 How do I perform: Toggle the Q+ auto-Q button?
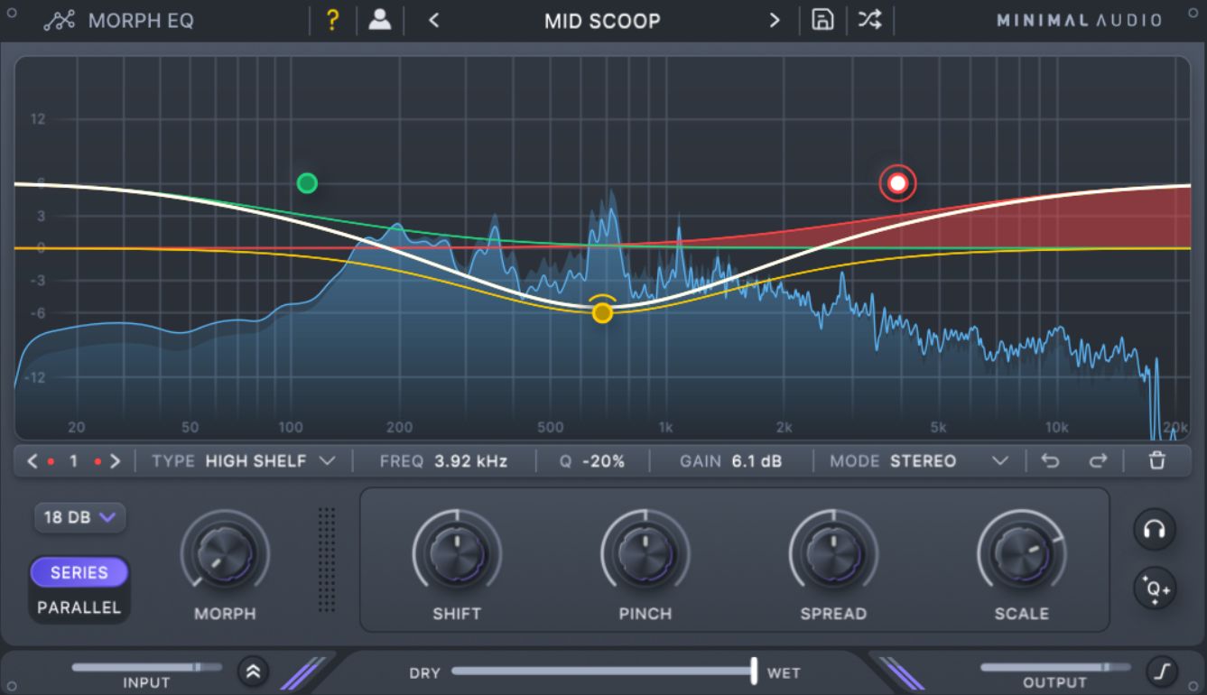click(1154, 589)
